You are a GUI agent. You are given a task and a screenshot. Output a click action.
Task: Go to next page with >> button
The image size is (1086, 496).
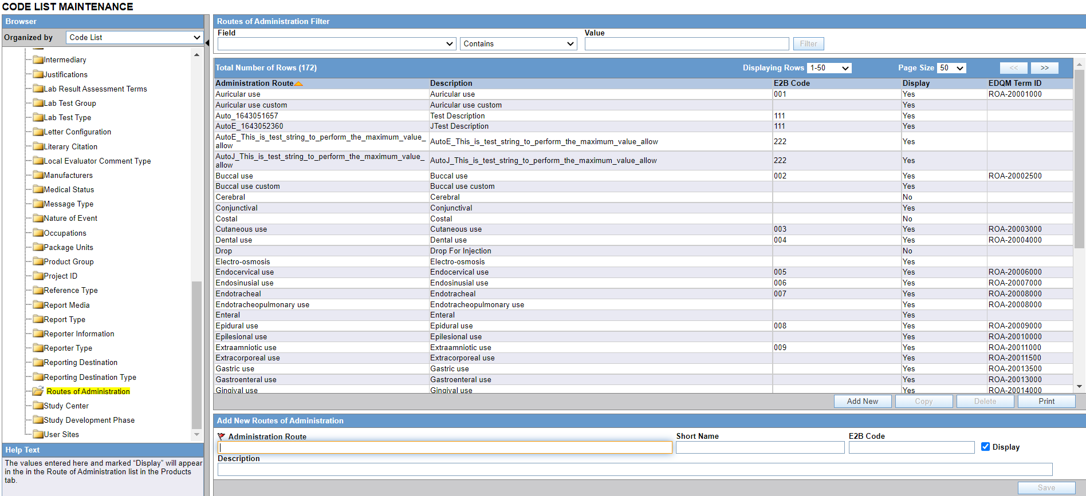click(1044, 68)
